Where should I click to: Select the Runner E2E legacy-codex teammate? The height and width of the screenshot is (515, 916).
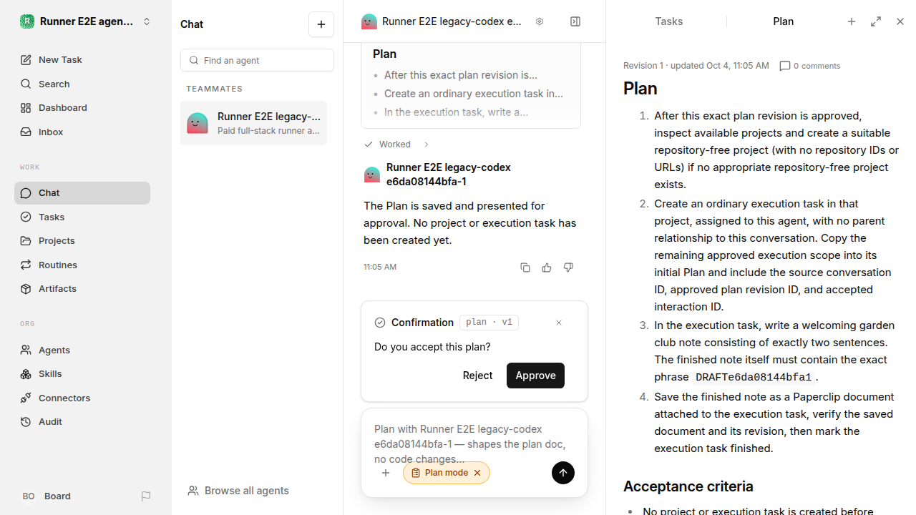click(253, 123)
